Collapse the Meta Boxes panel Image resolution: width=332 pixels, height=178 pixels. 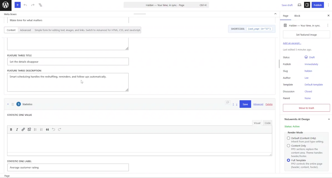click(275, 14)
